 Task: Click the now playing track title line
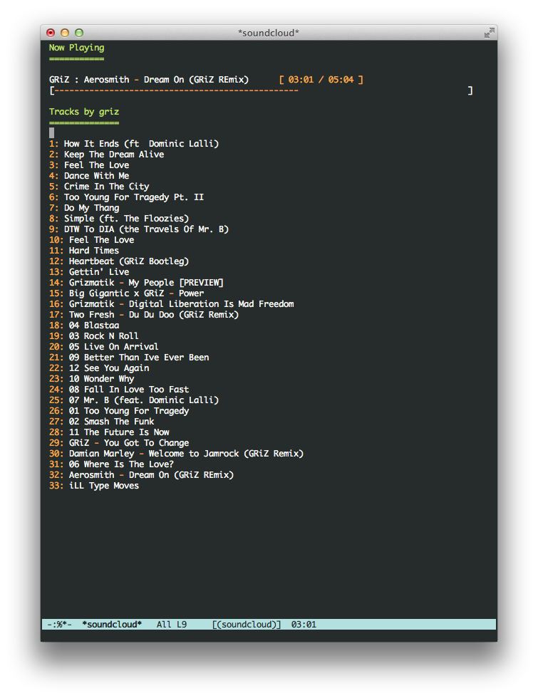tap(149, 80)
